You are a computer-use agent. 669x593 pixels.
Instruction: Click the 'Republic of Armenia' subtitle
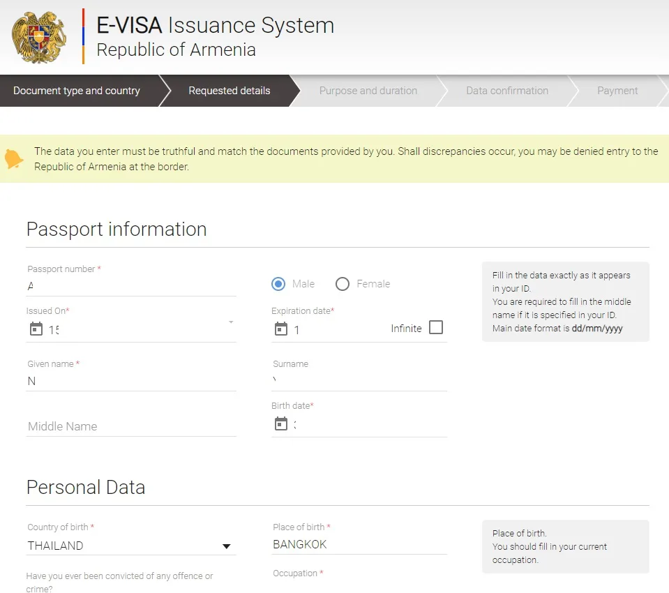176,50
